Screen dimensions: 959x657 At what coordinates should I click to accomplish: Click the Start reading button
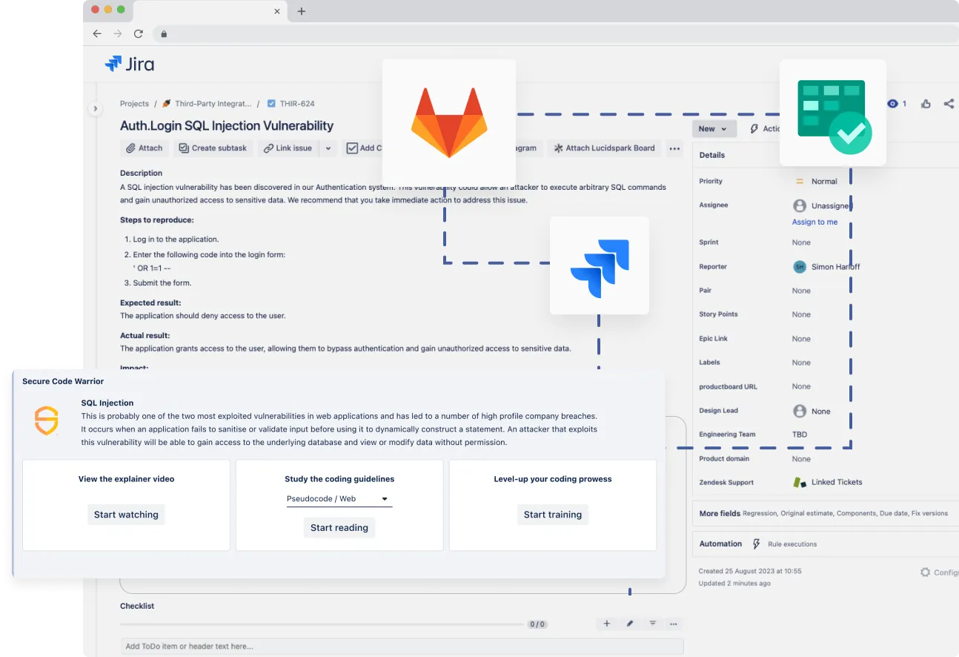tap(339, 528)
